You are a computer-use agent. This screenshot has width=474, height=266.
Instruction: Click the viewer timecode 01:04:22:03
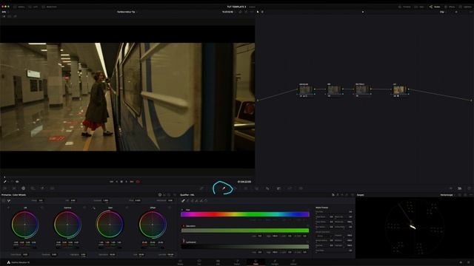[244, 182]
